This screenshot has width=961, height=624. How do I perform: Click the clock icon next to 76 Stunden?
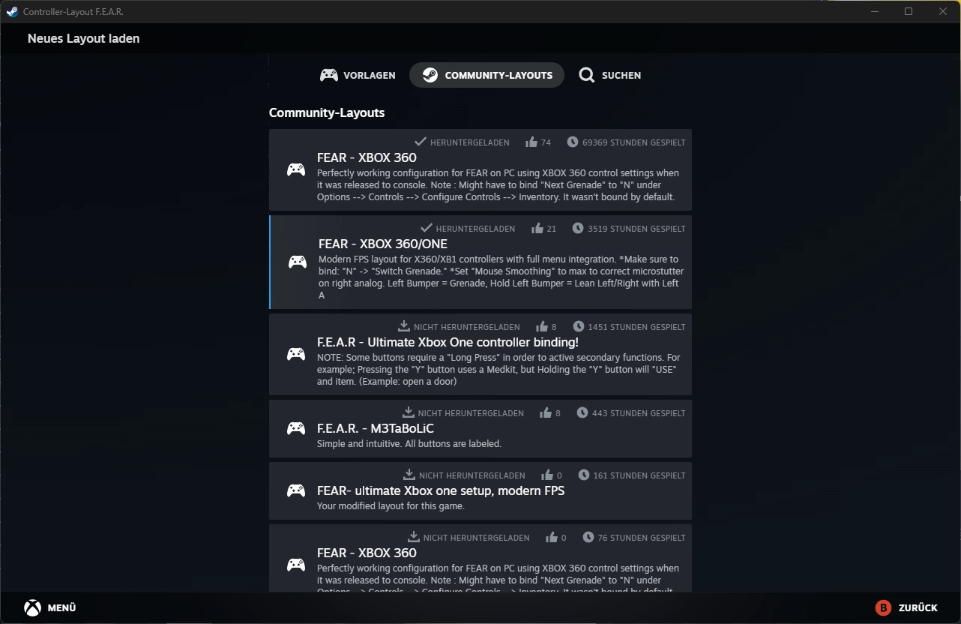588,537
